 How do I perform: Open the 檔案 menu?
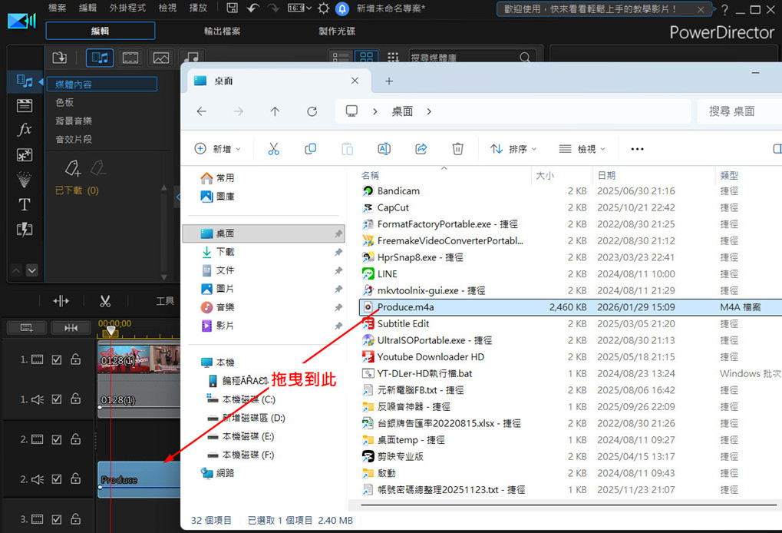coord(57,8)
